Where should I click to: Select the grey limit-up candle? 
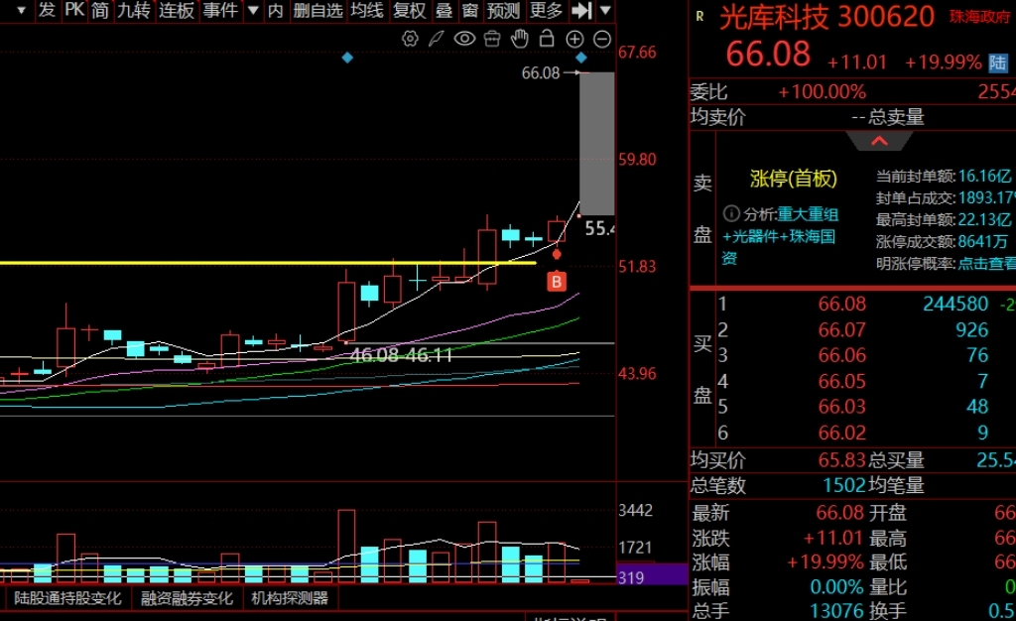596,144
